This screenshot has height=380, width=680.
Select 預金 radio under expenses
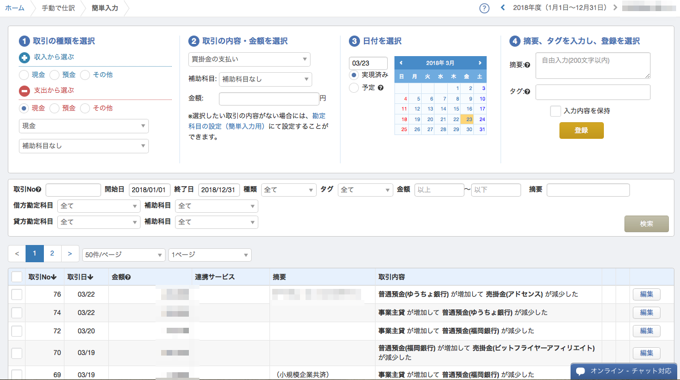click(54, 108)
